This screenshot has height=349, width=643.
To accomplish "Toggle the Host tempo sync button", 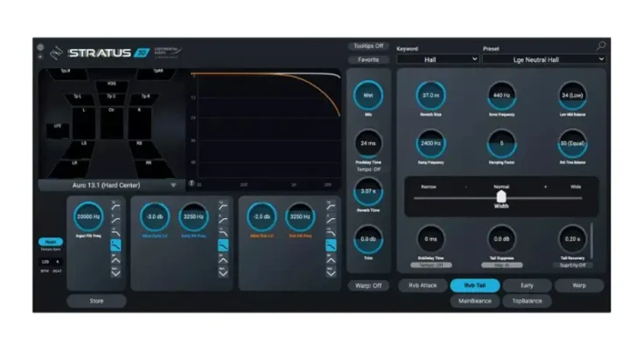I will (x=50, y=242).
